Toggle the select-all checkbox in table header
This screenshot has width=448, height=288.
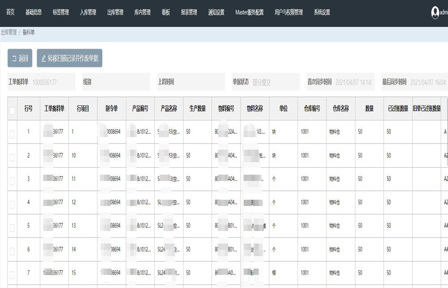(x=12, y=110)
